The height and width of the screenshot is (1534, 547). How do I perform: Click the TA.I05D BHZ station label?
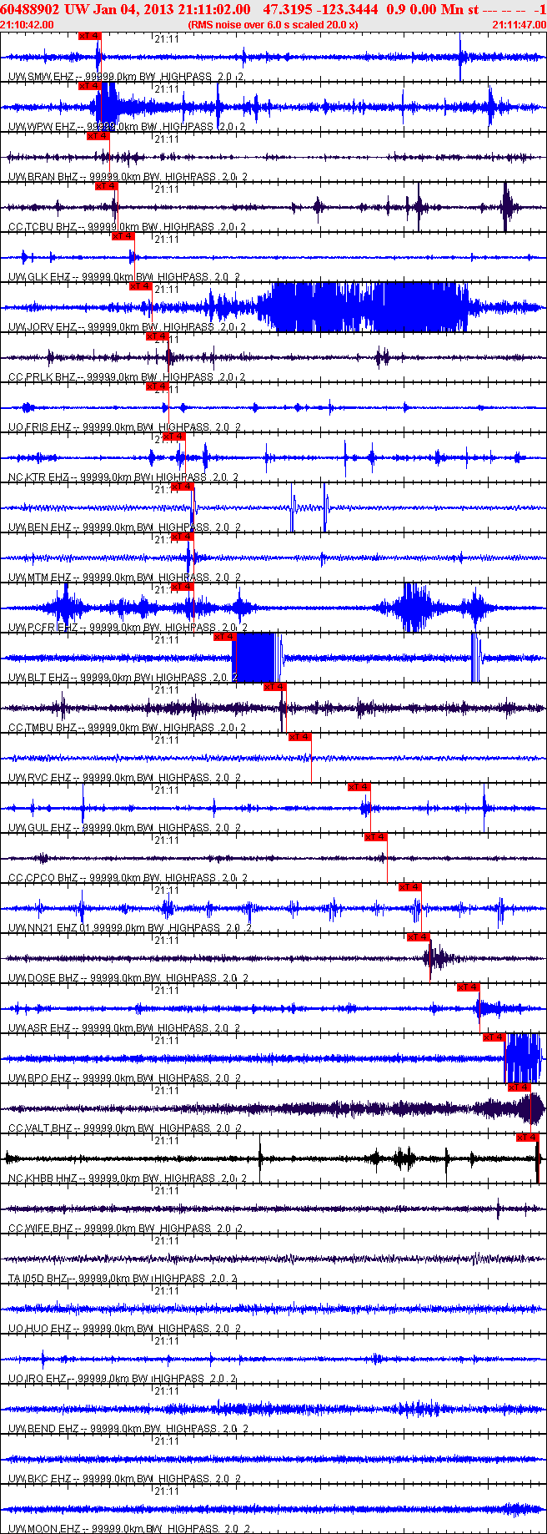38,1279
